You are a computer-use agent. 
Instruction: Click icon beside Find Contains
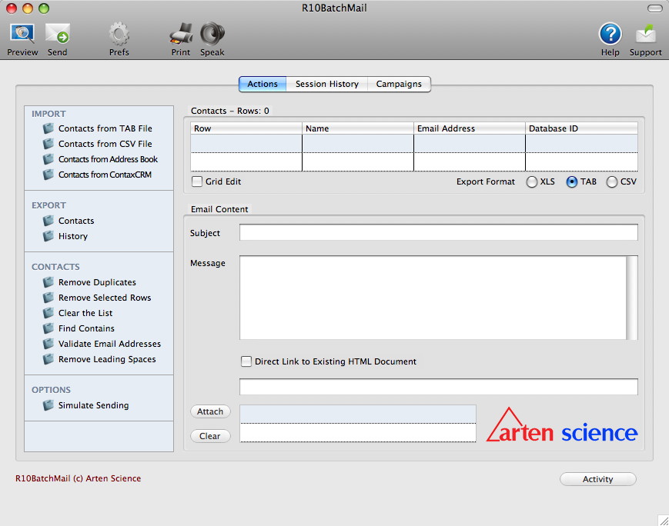49,328
